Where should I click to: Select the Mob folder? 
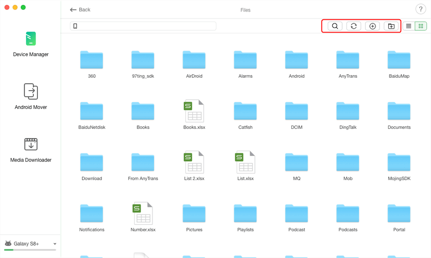(348, 167)
